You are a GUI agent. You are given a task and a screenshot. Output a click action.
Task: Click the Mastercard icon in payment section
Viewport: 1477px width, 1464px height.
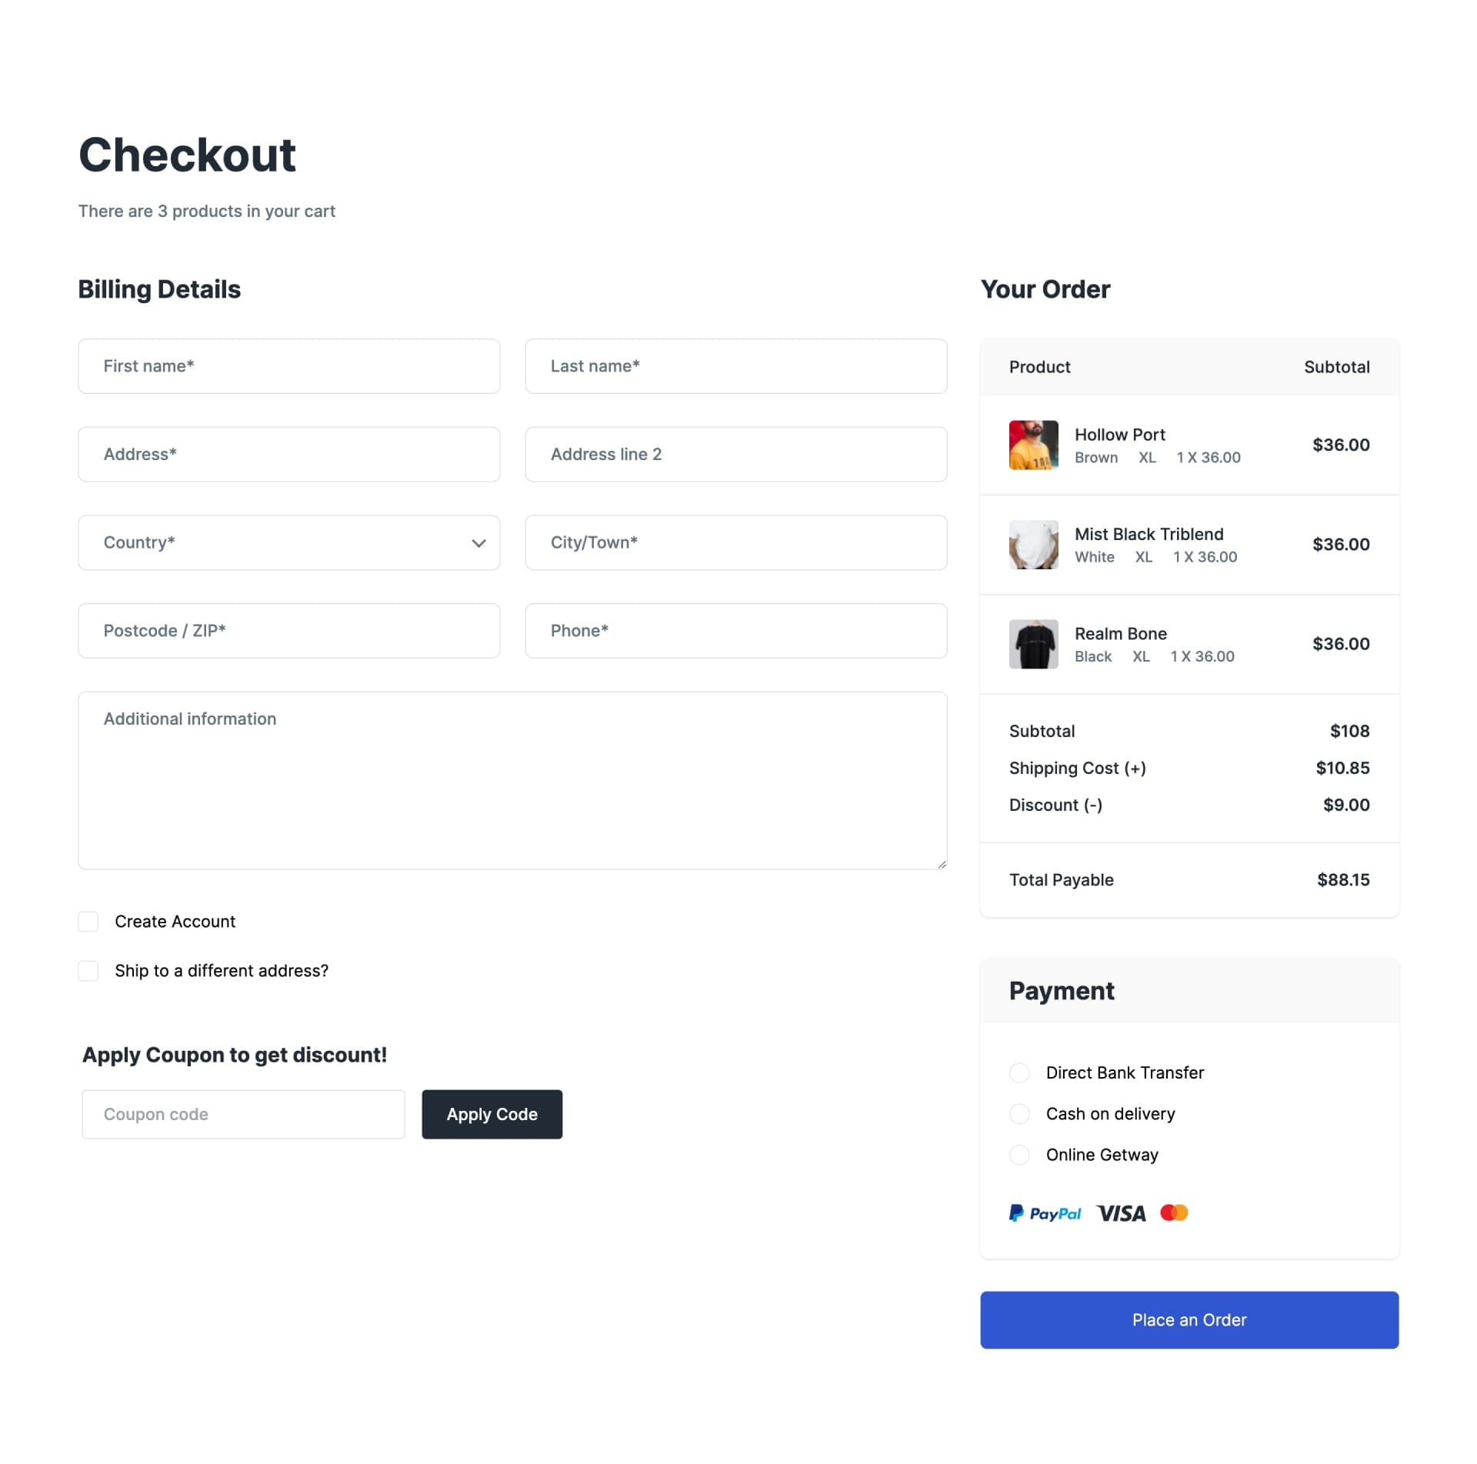point(1173,1213)
